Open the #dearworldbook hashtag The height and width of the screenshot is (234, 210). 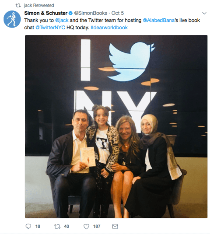coord(109,28)
